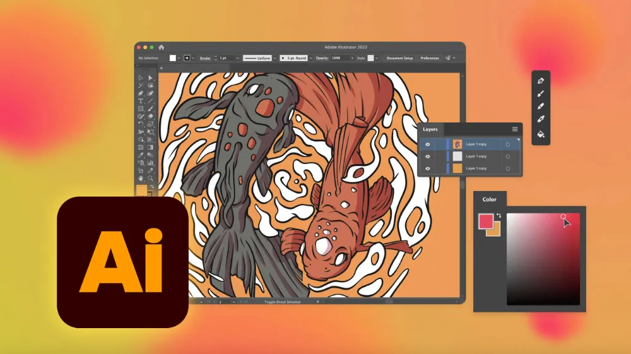Choose the Magic Wand tool
This screenshot has width=631, height=354.
click(x=141, y=85)
